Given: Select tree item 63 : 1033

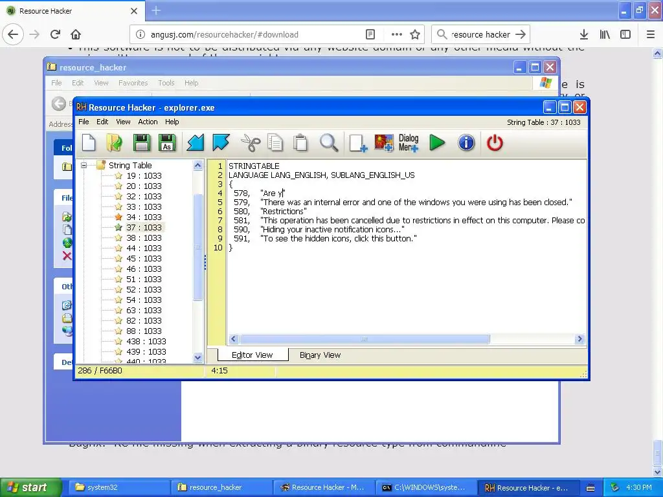Looking at the screenshot, I should [144, 310].
